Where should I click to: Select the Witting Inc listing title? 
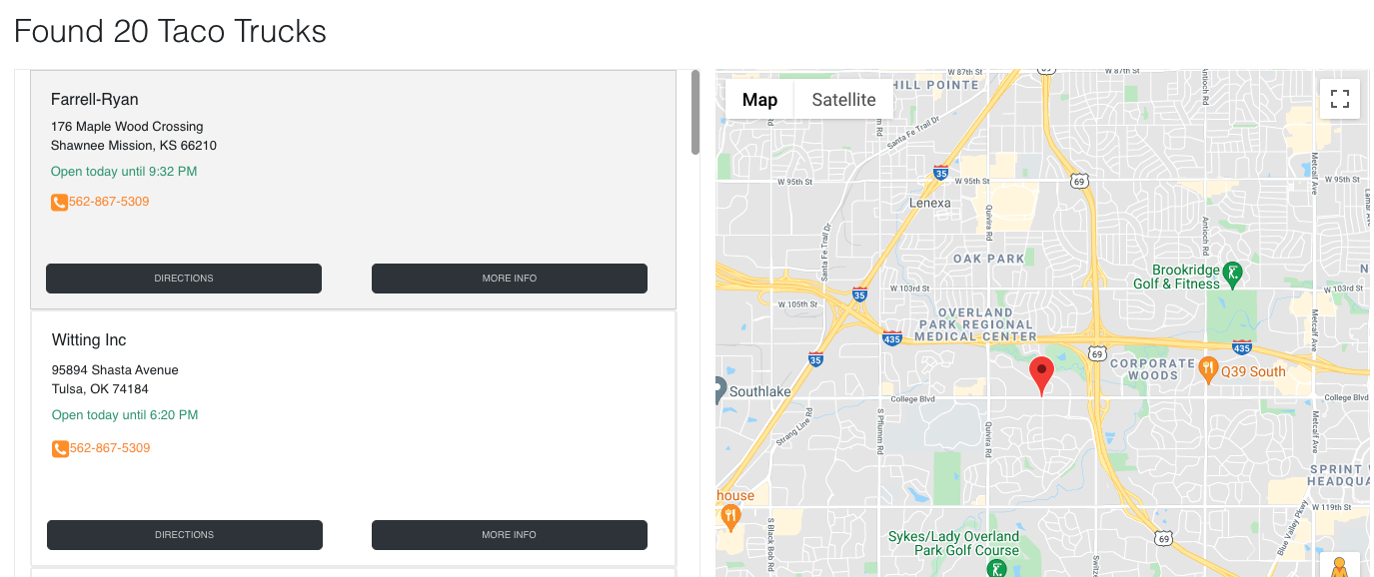(89, 340)
